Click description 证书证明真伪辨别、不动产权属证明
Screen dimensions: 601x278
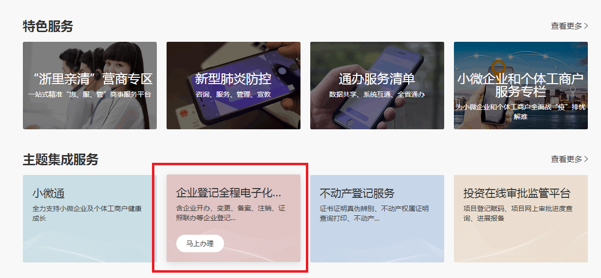click(x=374, y=209)
